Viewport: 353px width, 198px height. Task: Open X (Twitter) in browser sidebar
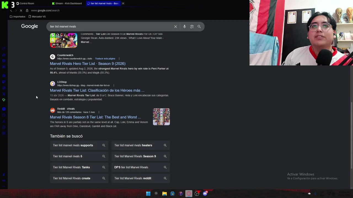pos(4,94)
